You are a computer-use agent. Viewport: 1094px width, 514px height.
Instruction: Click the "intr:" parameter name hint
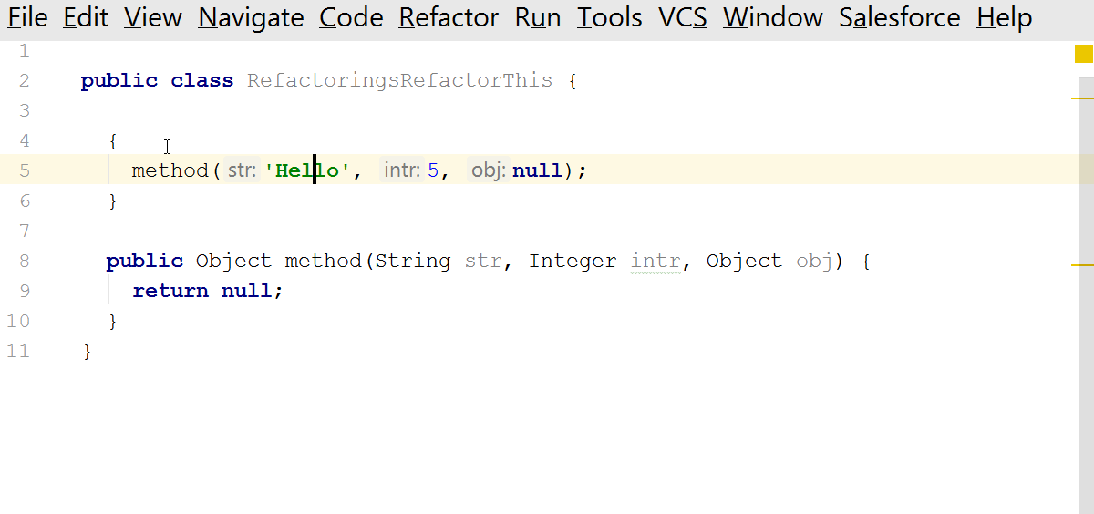[x=401, y=170]
